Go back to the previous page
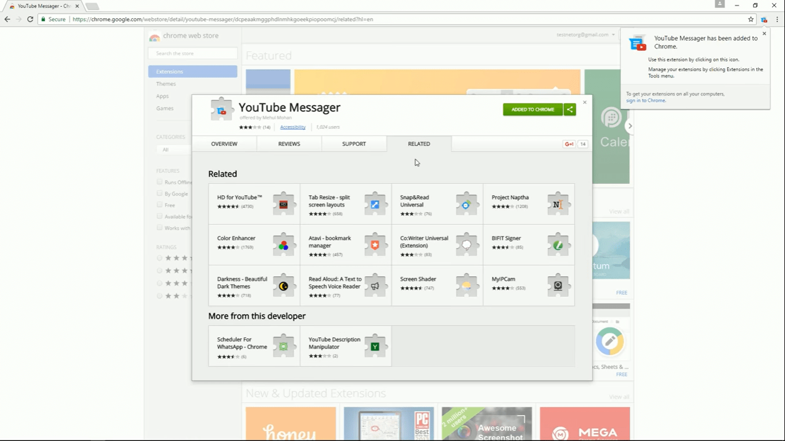This screenshot has width=785, height=441. [x=7, y=20]
